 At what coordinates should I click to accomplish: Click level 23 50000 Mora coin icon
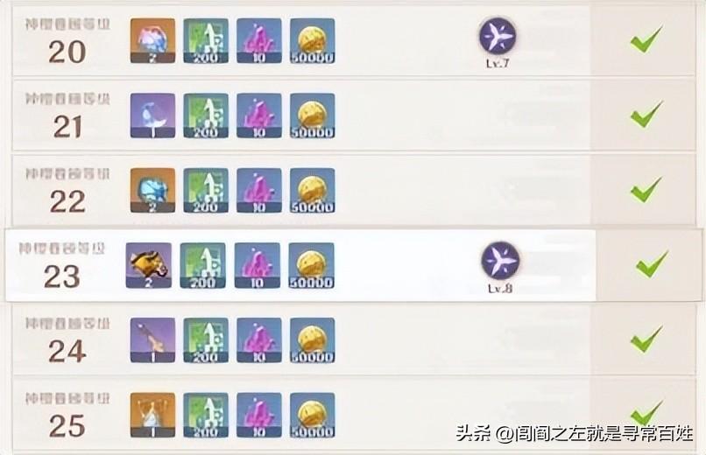pos(311,265)
